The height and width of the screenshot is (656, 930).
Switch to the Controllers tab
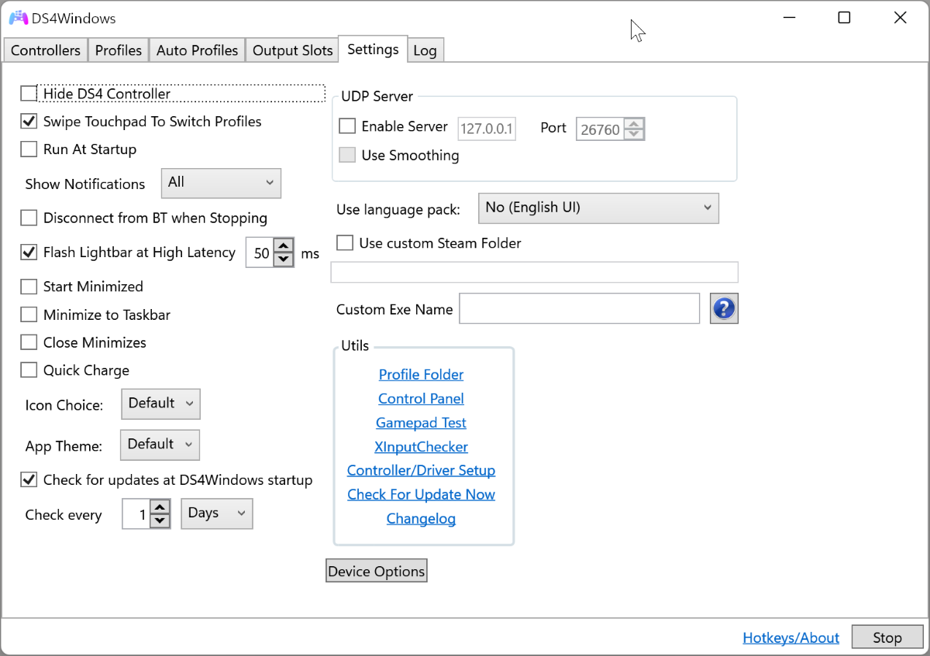tap(45, 50)
